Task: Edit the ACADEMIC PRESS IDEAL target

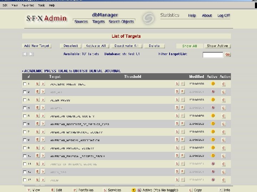Action: pos(37,84)
